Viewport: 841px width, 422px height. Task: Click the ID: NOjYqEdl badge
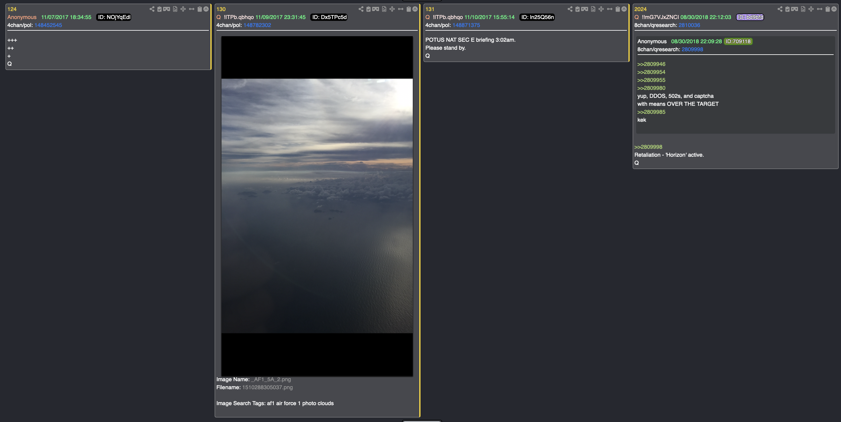click(114, 17)
